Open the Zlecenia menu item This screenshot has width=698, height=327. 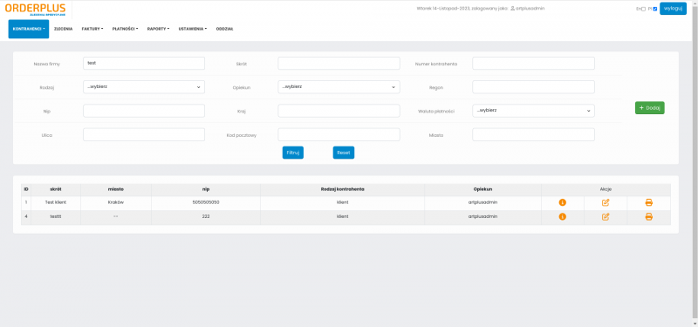(x=63, y=29)
